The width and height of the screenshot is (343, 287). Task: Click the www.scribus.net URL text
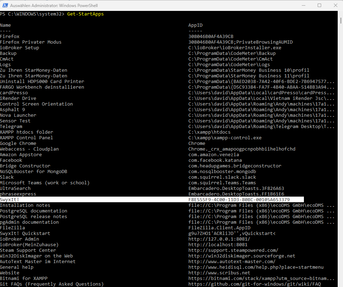tap(219, 273)
